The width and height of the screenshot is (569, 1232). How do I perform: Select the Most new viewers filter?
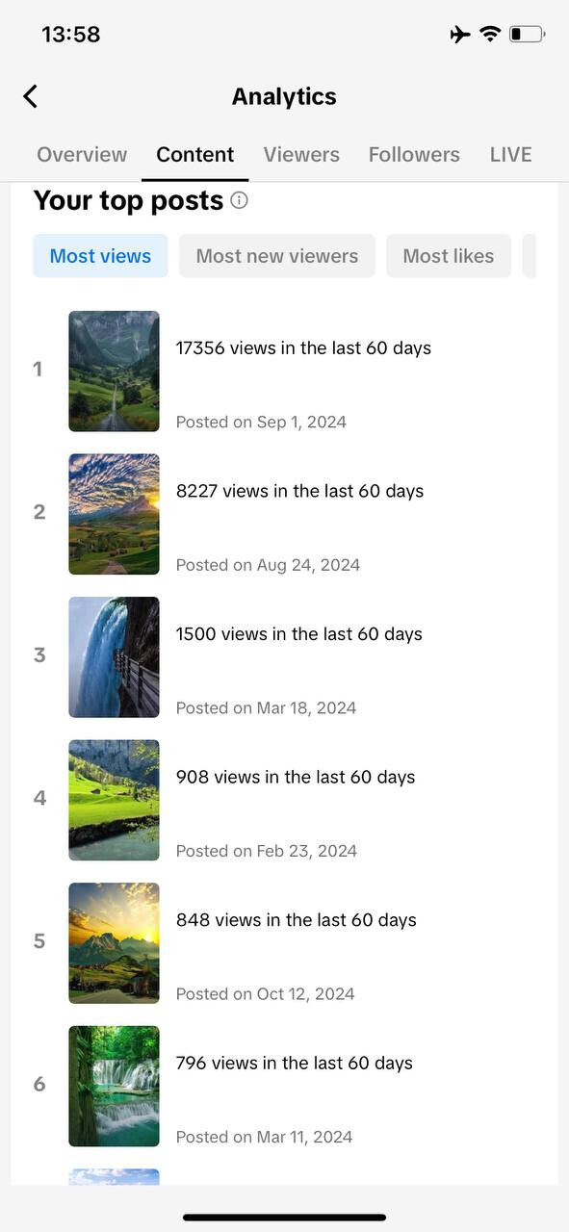[x=277, y=256]
